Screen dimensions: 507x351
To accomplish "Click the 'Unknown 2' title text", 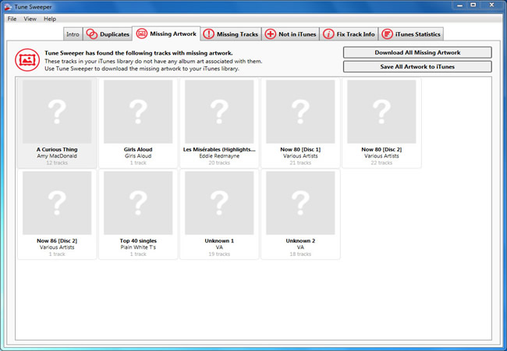I will click(x=300, y=241).
